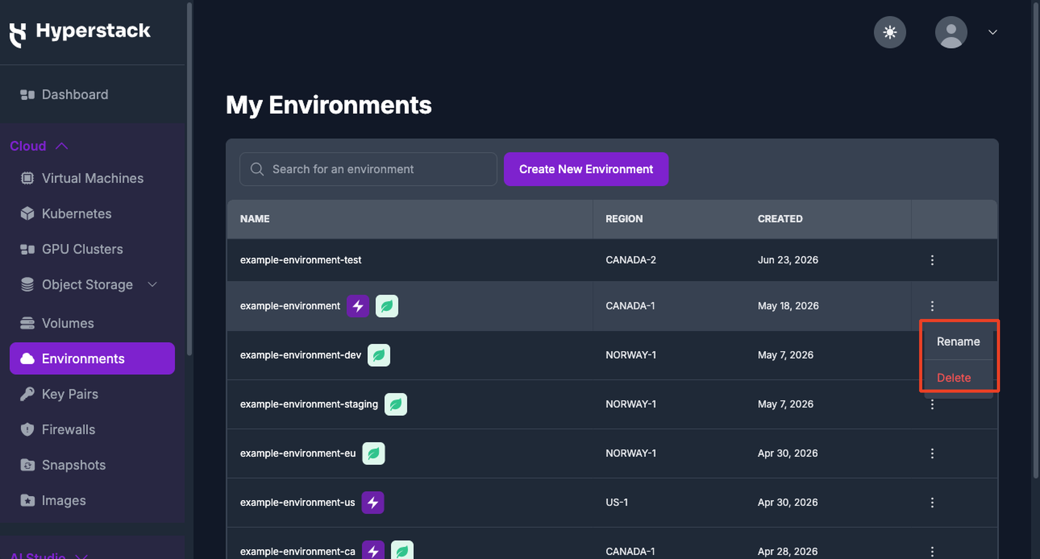The image size is (1040, 559).
Task: Click green leaf badge on example-environment
Action: tap(387, 306)
